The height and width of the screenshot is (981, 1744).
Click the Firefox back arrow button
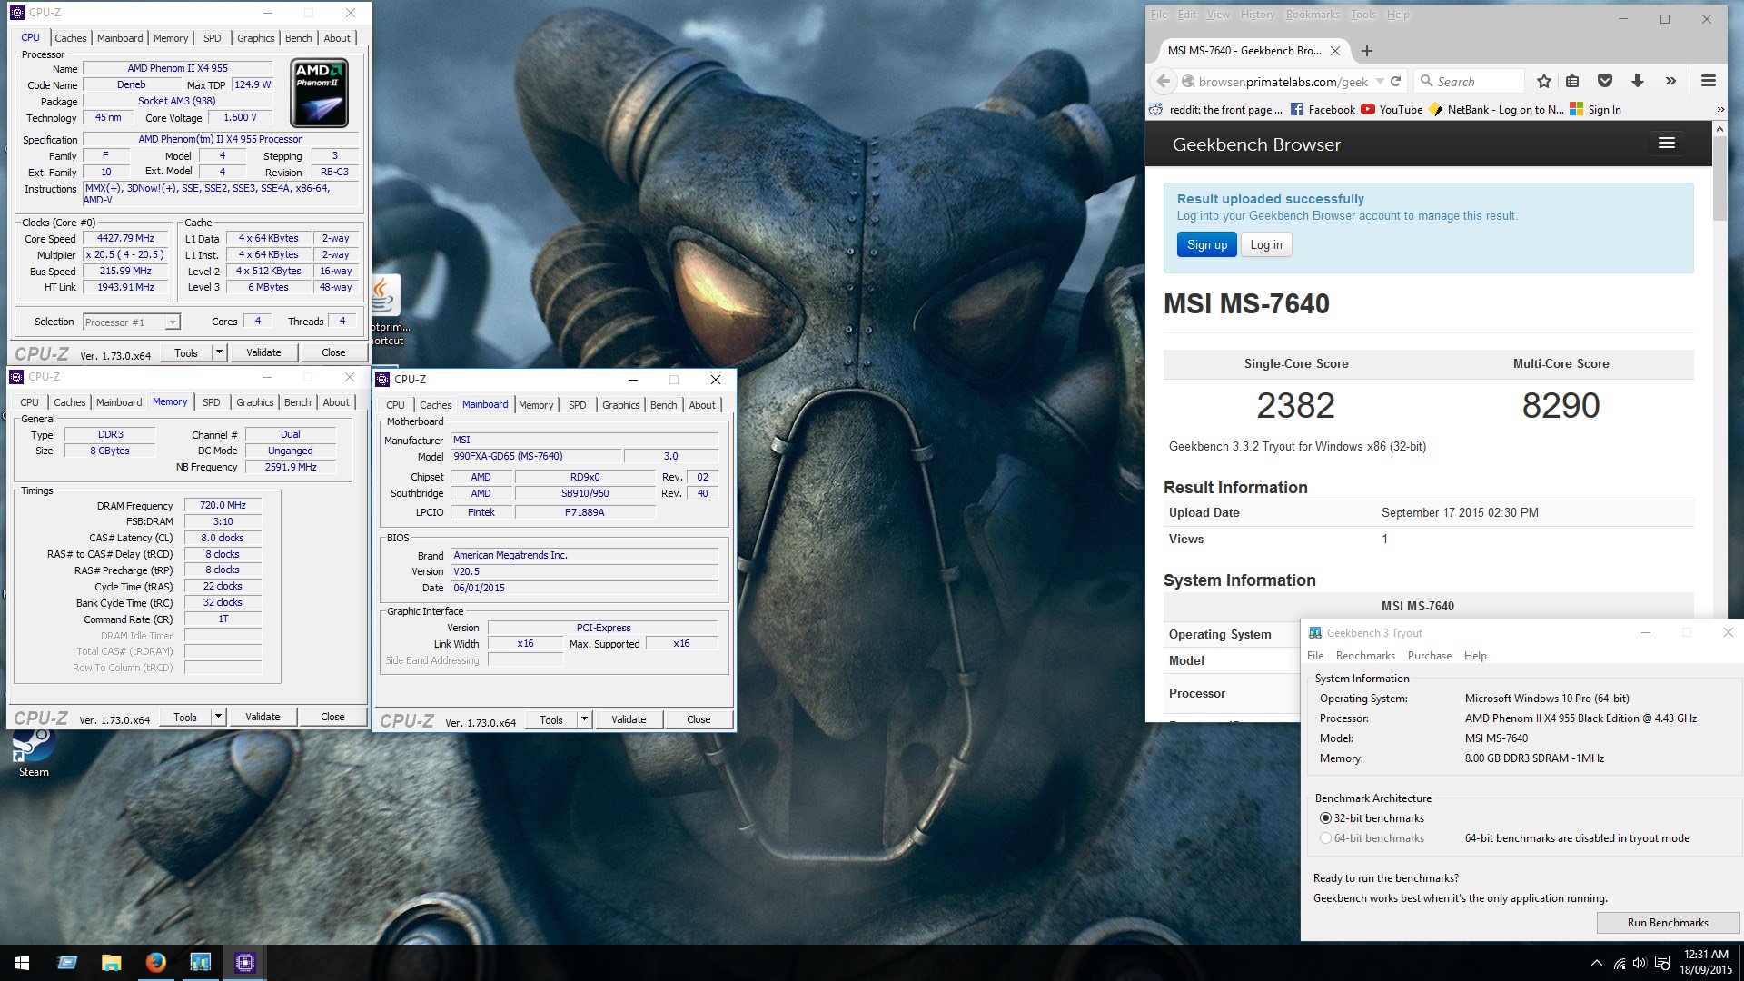(1163, 82)
